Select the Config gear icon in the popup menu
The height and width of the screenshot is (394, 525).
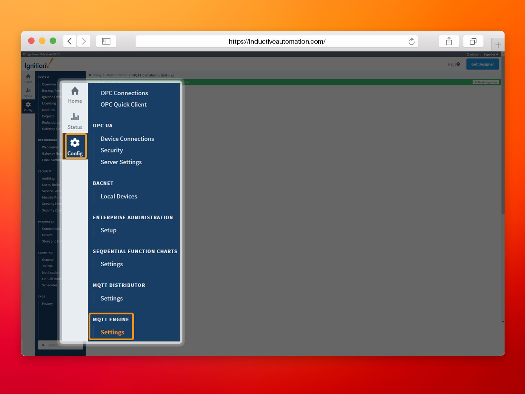tap(75, 143)
